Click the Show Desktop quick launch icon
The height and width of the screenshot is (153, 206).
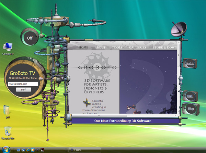(19, 150)
